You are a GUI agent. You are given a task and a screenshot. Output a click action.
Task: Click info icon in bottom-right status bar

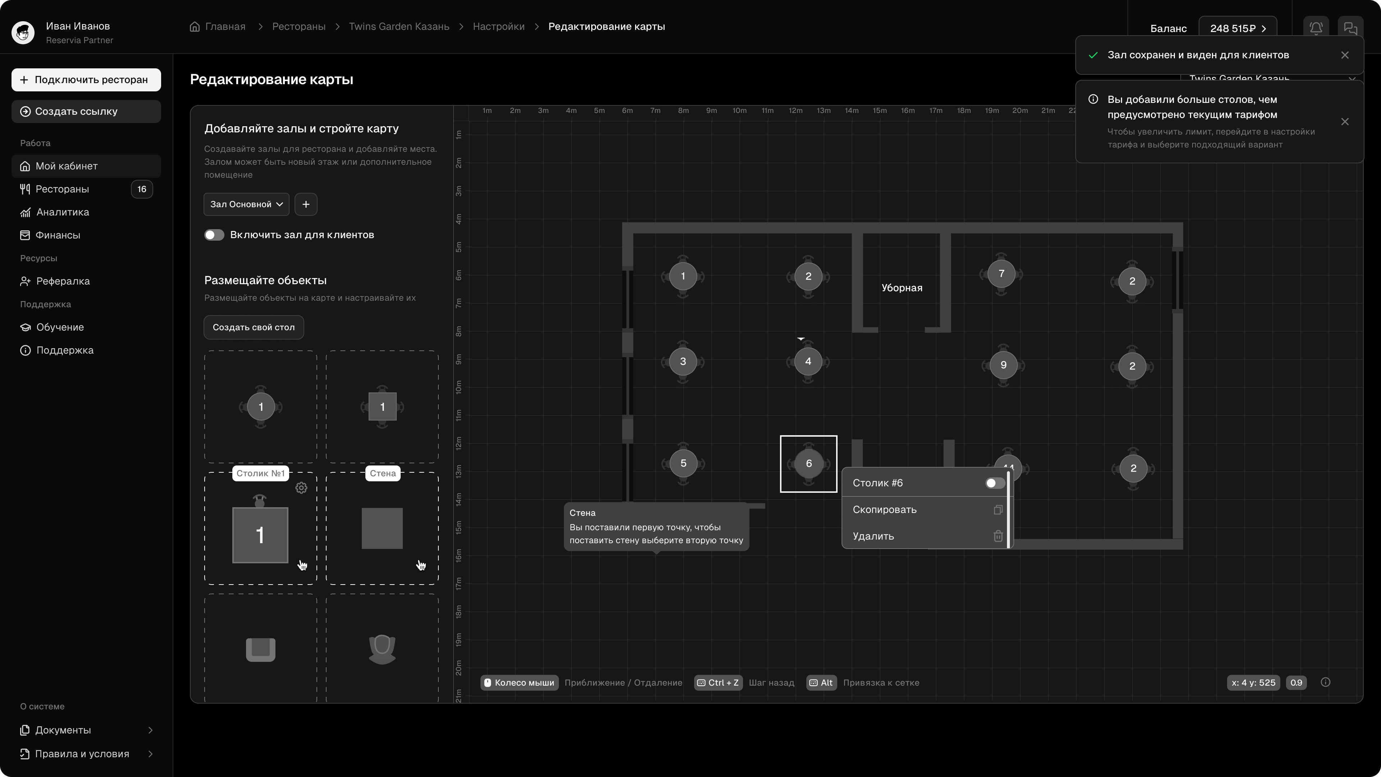(1326, 682)
